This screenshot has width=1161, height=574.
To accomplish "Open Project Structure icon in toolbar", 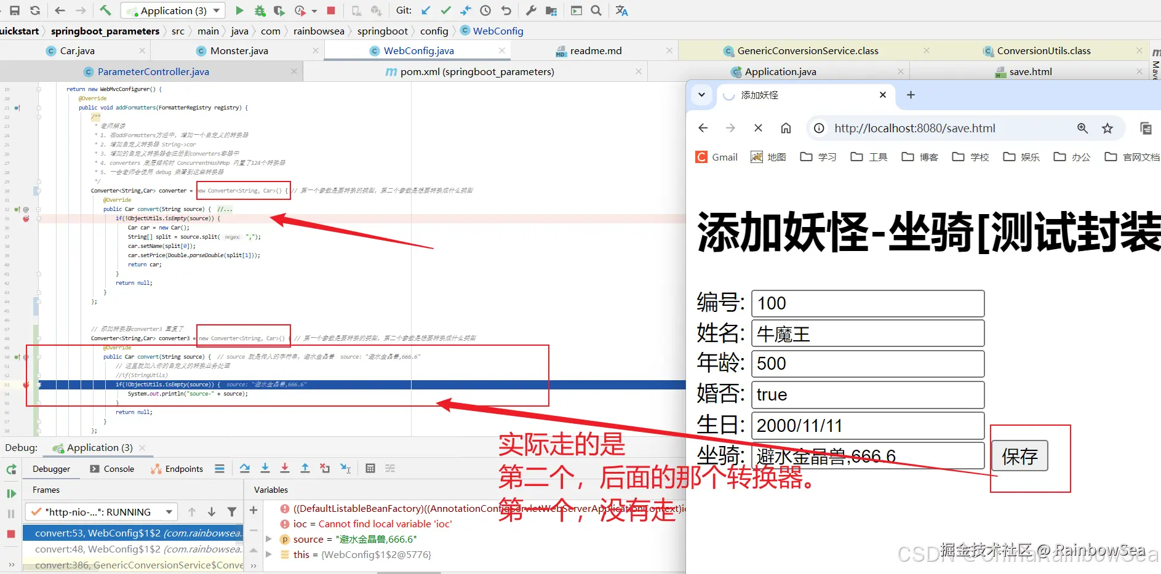I will click(x=551, y=10).
